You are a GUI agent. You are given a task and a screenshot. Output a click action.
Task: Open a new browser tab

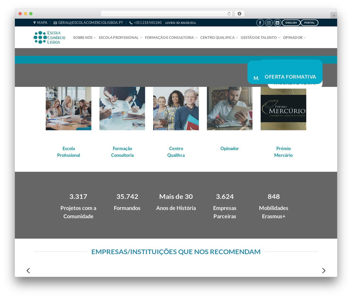click(x=334, y=16)
